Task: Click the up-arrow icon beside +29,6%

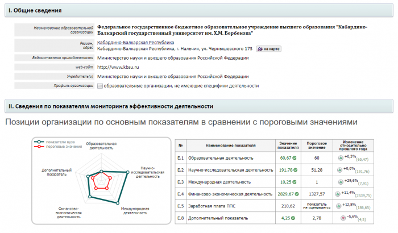Action: click(341, 182)
